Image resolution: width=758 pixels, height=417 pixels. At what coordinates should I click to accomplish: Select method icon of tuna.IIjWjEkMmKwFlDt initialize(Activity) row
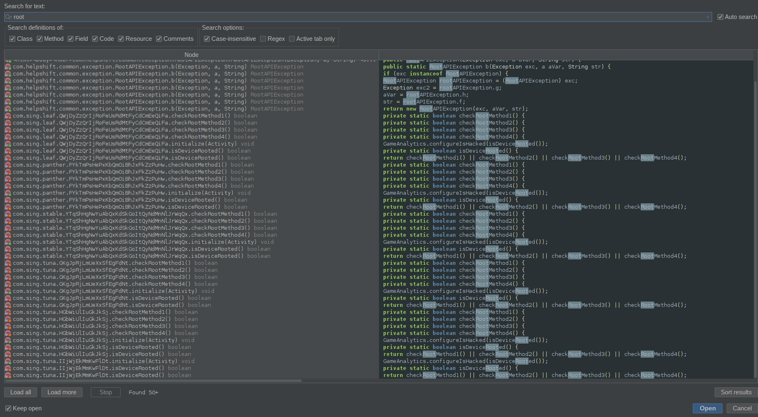[8, 361]
